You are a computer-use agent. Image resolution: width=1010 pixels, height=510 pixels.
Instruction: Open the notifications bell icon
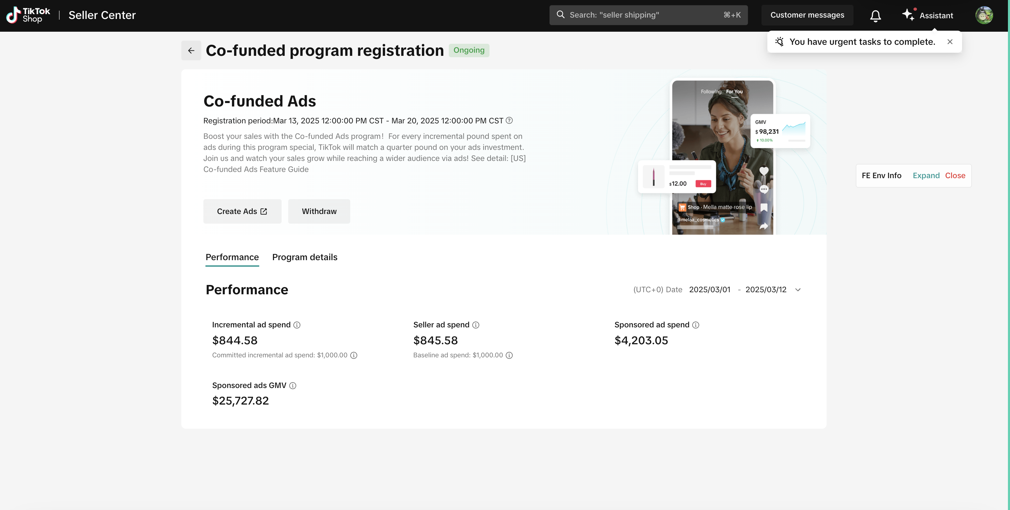875,16
